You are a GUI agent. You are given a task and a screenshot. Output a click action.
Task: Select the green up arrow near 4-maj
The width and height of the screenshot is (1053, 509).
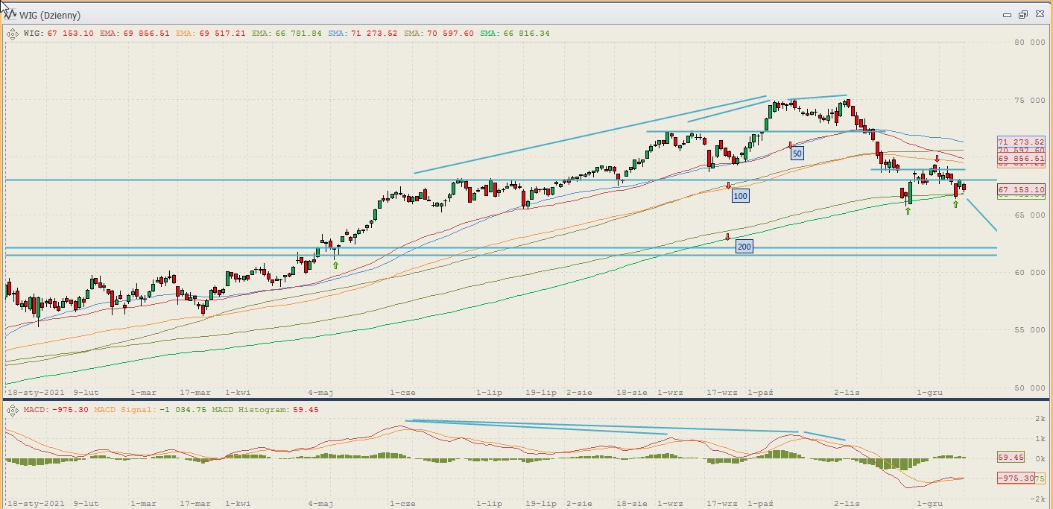(x=335, y=265)
